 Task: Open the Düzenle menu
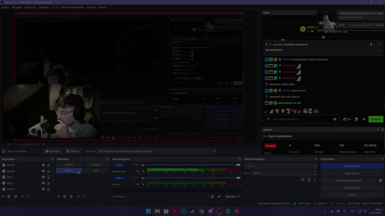(17, 7)
